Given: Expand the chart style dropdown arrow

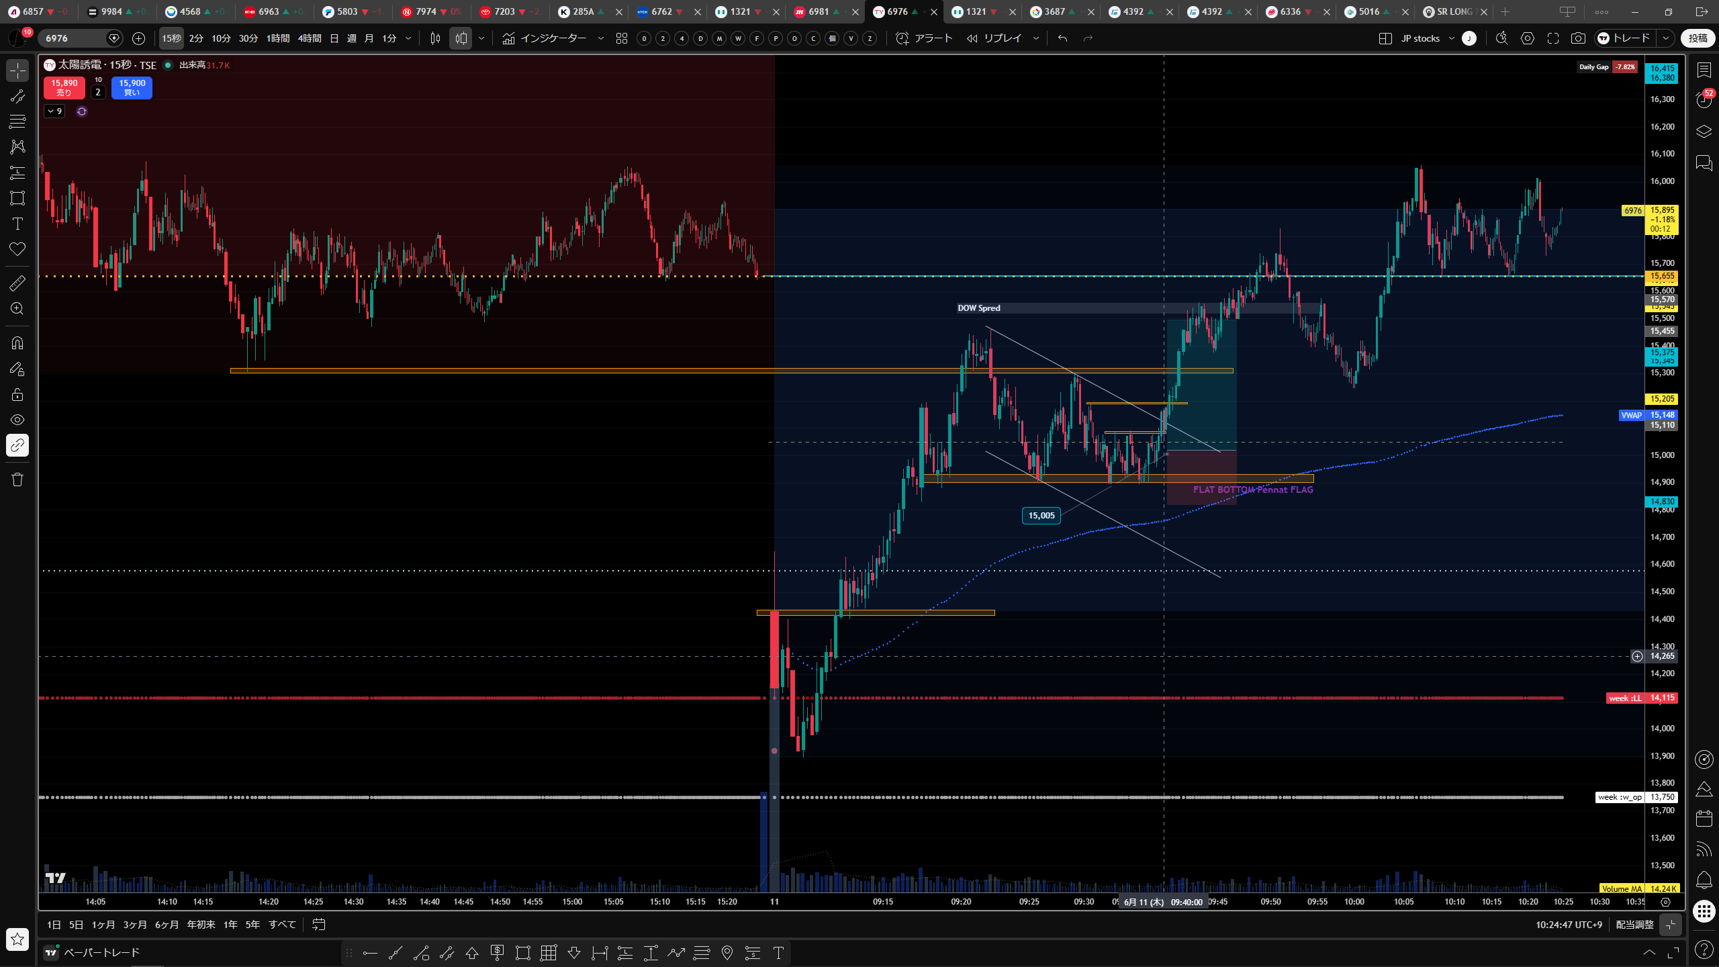Looking at the screenshot, I should coord(481,38).
